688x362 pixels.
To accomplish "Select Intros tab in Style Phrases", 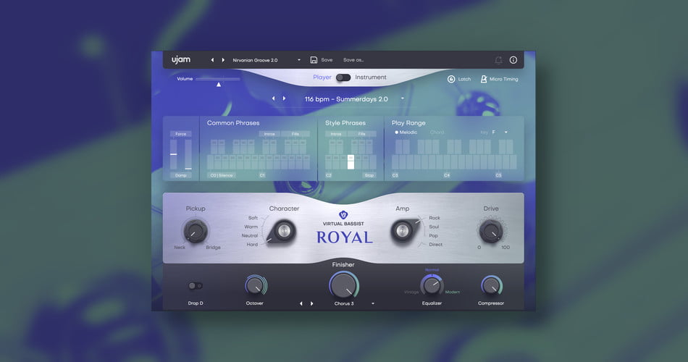I will [335, 134].
